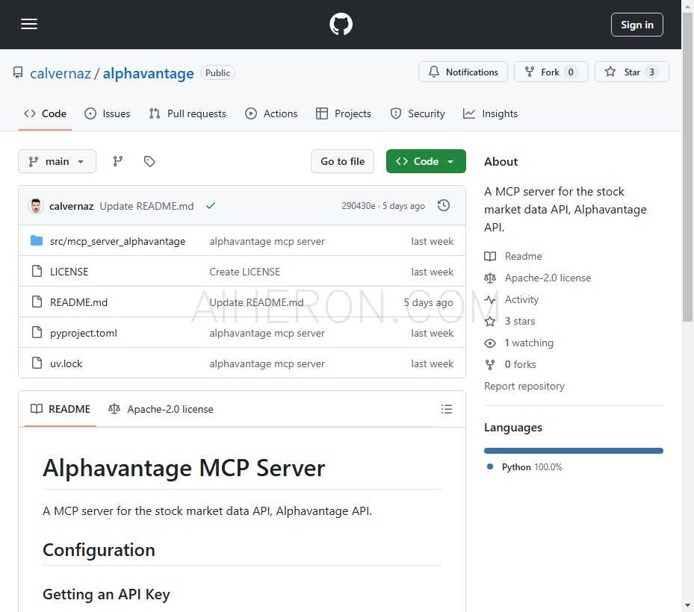The image size is (694, 612).
Task: Open the uv.lock file
Action: [x=66, y=363]
